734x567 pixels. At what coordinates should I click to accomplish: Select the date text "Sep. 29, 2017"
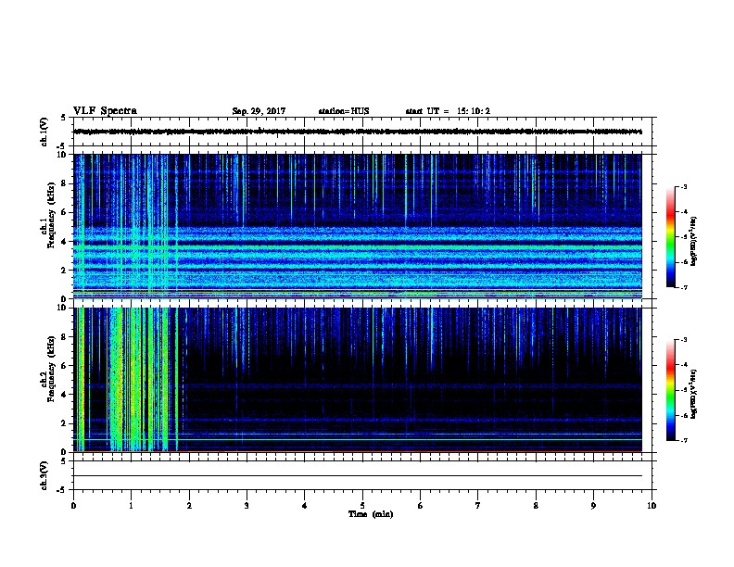259,111
